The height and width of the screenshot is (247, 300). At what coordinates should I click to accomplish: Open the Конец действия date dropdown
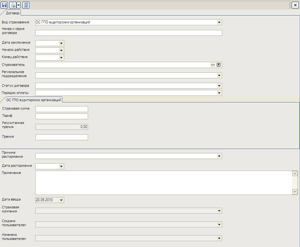click(x=61, y=58)
